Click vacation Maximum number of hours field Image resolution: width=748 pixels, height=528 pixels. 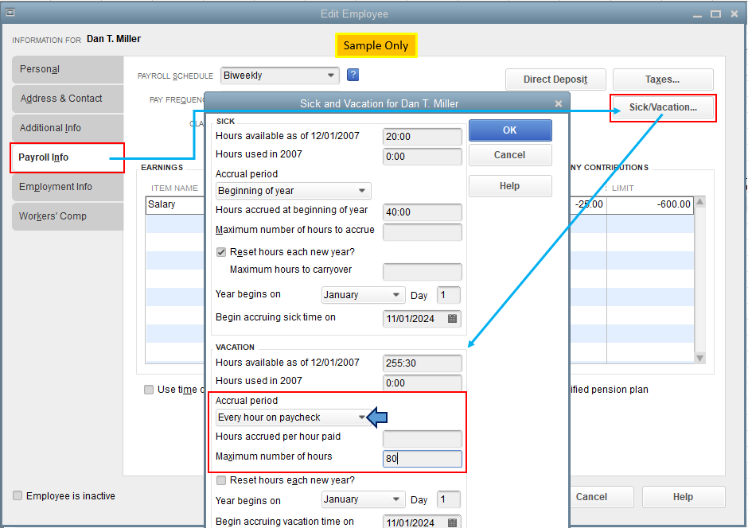tap(423, 459)
